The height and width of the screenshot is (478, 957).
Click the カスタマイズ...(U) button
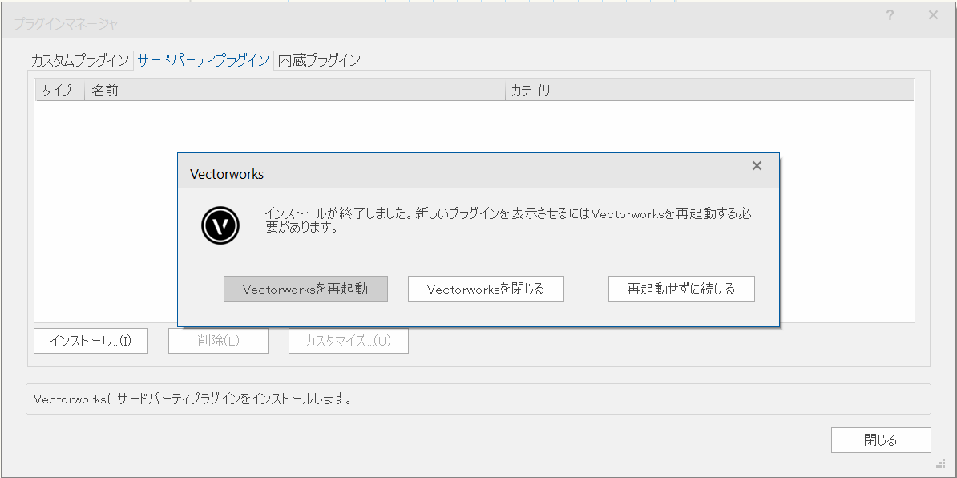click(x=348, y=341)
